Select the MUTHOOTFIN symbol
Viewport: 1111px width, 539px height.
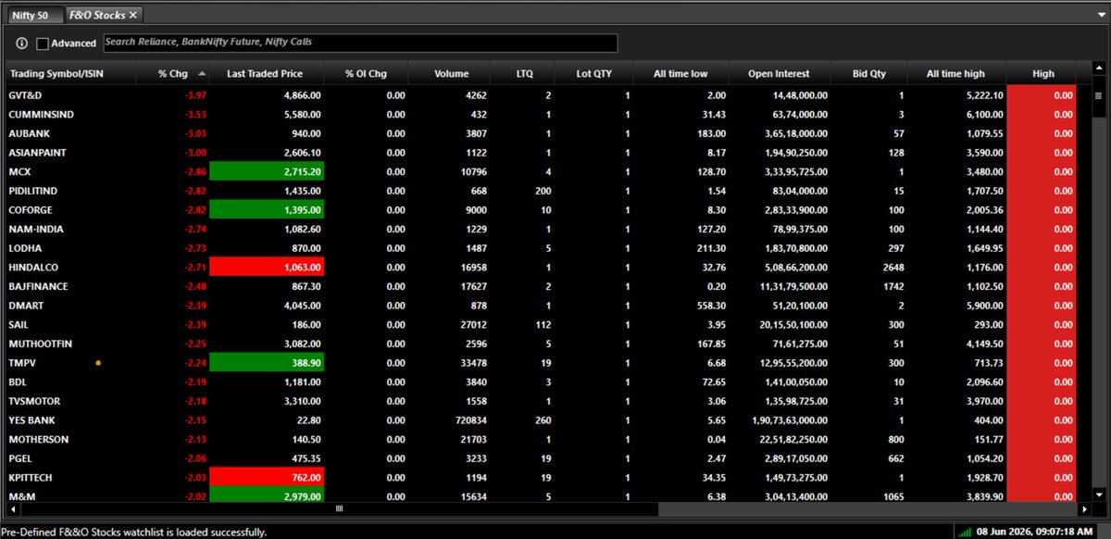coord(41,344)
